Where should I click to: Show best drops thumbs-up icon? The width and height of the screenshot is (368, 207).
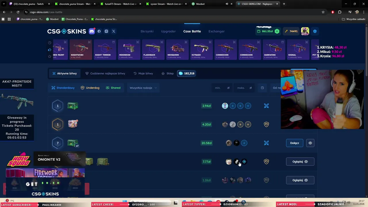tap(49, 50)
